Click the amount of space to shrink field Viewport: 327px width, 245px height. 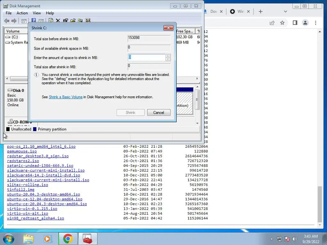(147, 57)
